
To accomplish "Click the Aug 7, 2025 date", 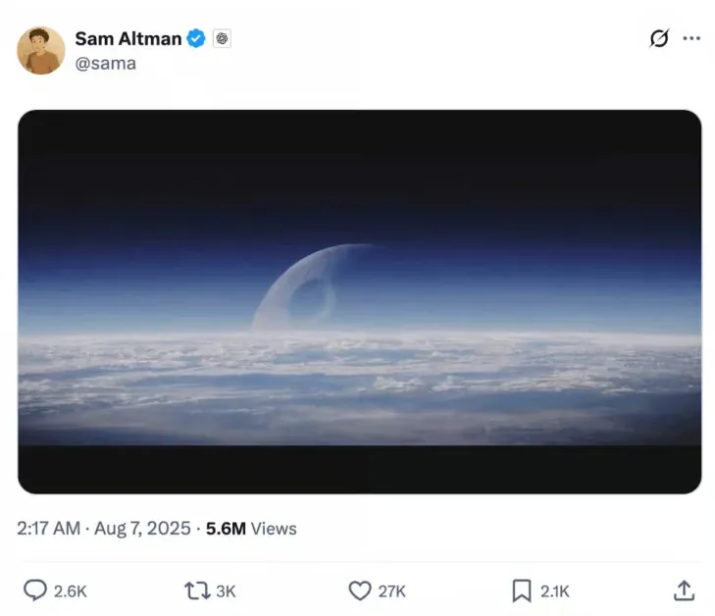I will 142,529.
